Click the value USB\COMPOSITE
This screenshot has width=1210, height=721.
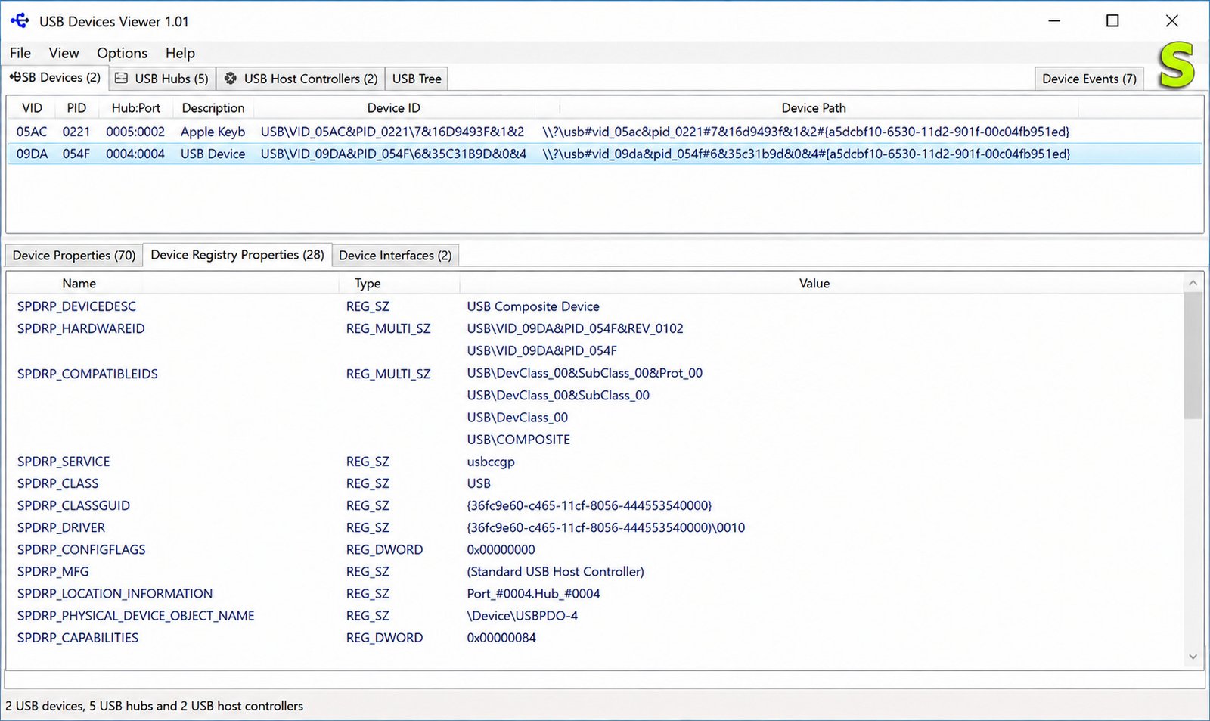519,440
